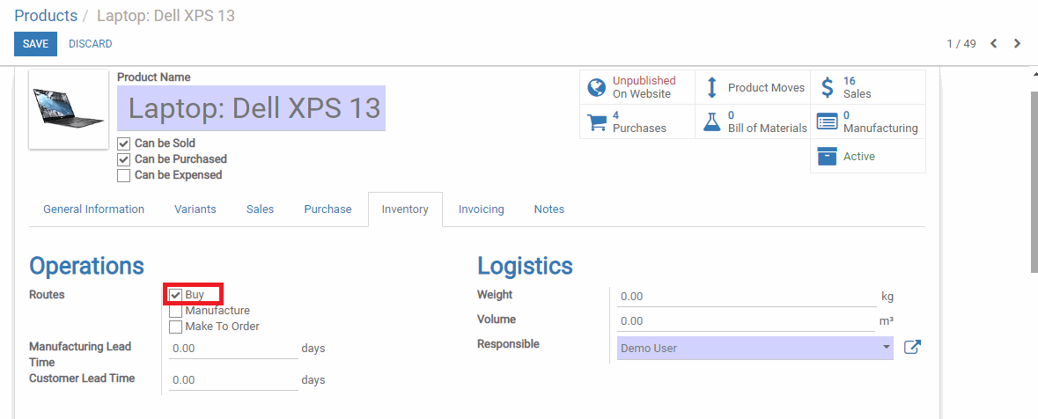Go to previous product record arrow
1038x419 pixels.
[994, 44]
